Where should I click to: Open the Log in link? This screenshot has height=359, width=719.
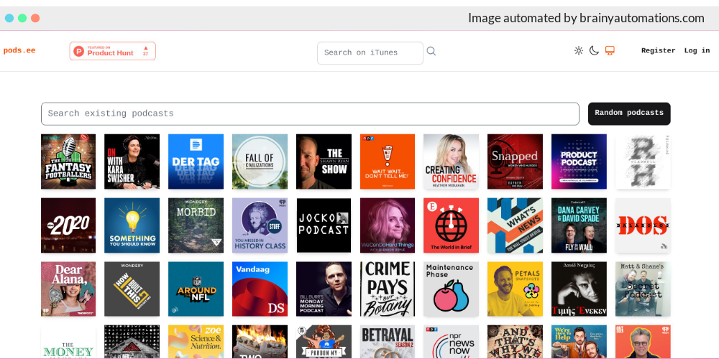click(x=697, y=50)
